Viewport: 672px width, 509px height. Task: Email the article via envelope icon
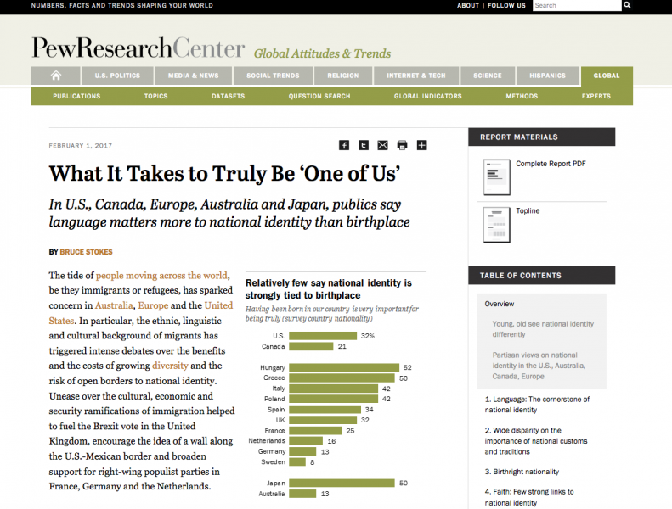(x=382, y=145)
